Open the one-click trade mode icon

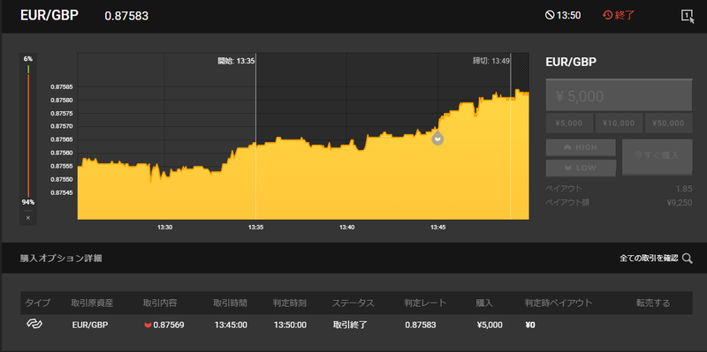(x=688, y=16)
